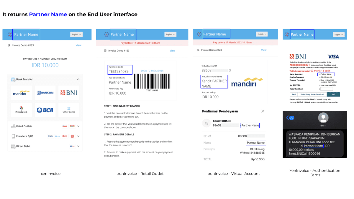The width and height of the screenshot is (354, 199).
Task: Open English language dropdown on Authentication Cards page
Action: 339,34
